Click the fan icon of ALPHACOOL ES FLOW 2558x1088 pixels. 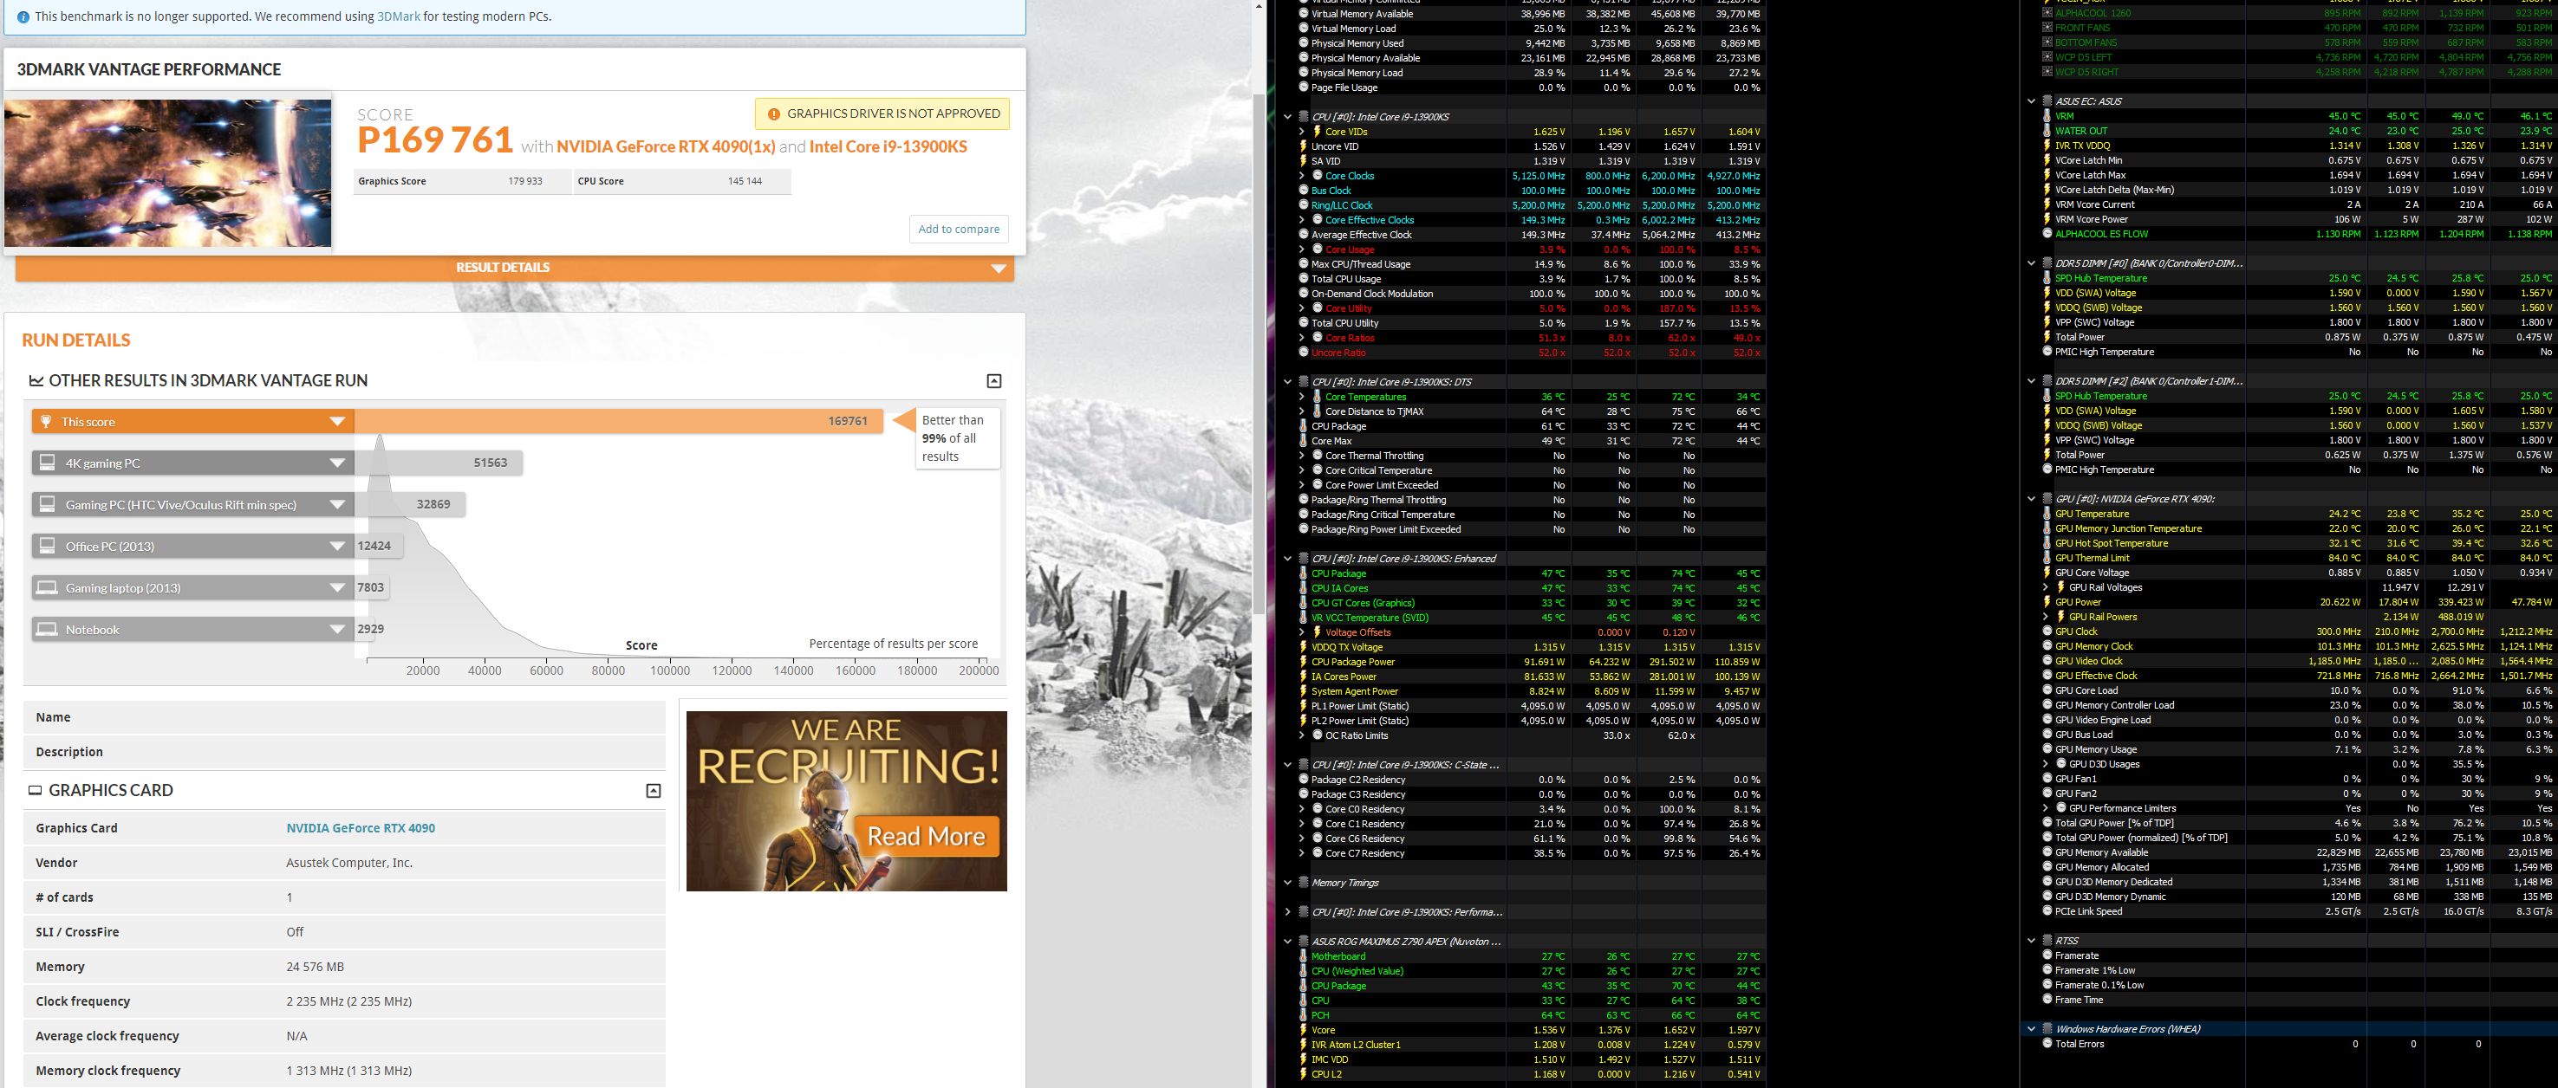point(2047,234)
